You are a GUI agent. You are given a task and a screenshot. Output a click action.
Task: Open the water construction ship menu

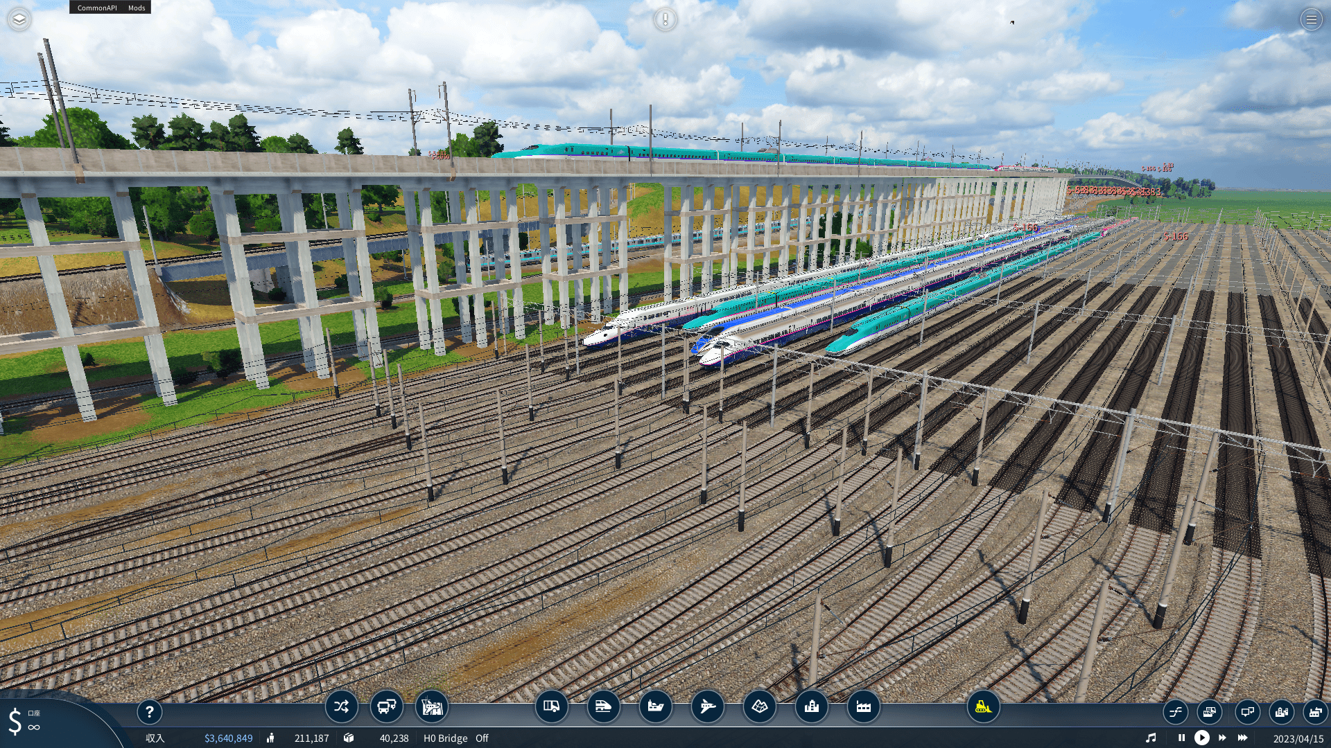pos(656,706)
